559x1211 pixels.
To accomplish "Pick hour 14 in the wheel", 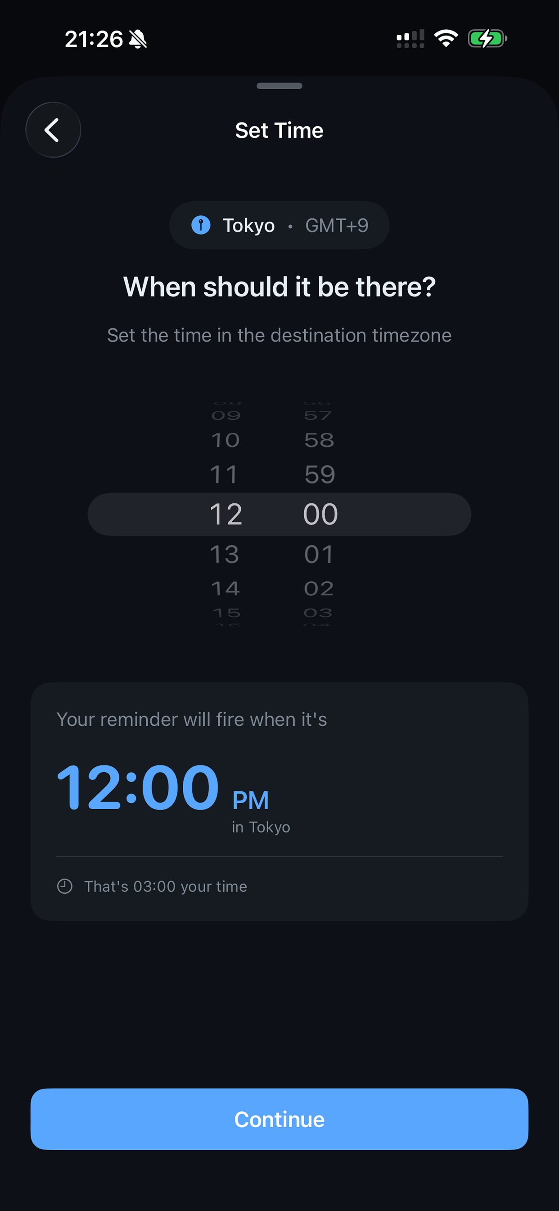I will [225, 588].
